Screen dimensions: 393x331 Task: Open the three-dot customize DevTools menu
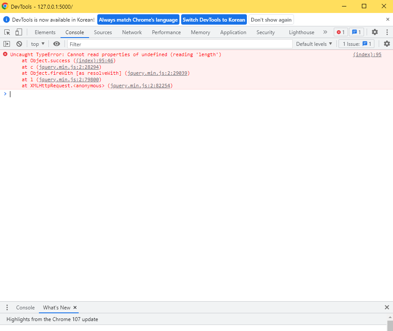(387, 32)
